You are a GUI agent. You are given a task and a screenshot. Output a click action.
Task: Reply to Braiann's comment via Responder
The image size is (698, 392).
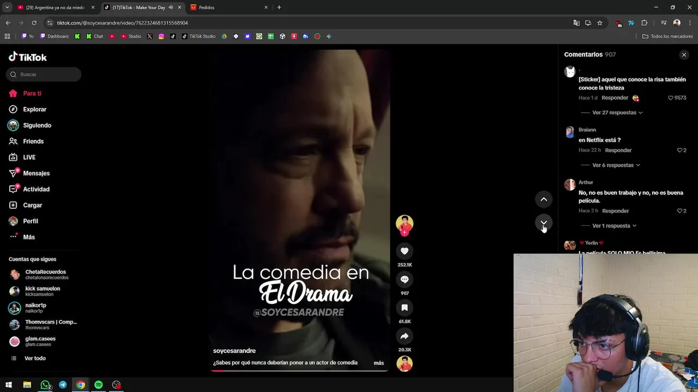click(618, 150)
